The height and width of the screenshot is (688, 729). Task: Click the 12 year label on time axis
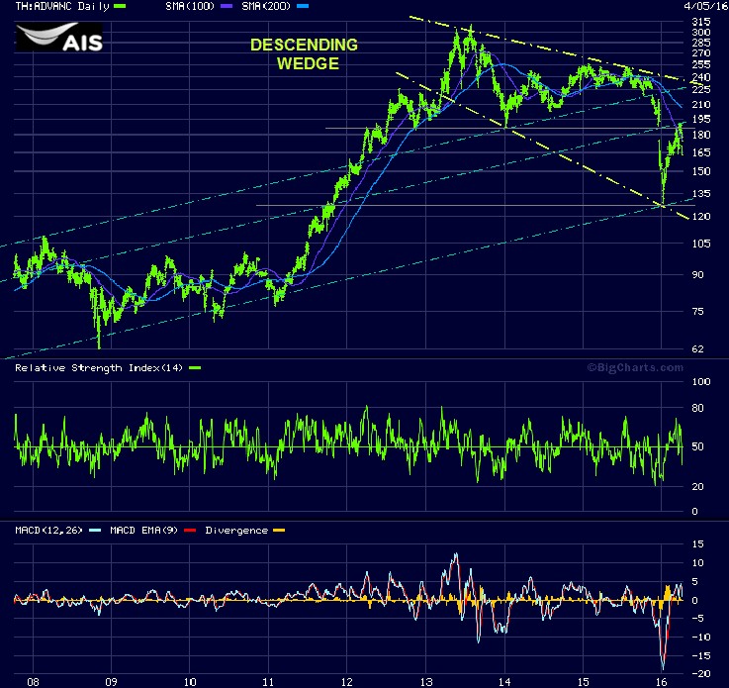[x=347, y=682]
